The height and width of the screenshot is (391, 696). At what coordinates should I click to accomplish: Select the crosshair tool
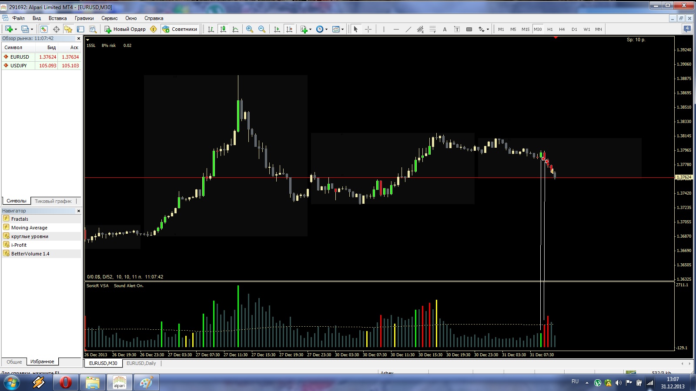pyautogui.click(x=368, y=29)
